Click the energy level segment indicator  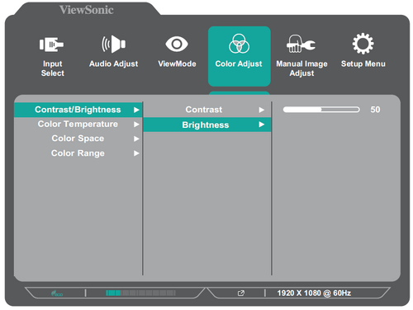pos(140,293)
